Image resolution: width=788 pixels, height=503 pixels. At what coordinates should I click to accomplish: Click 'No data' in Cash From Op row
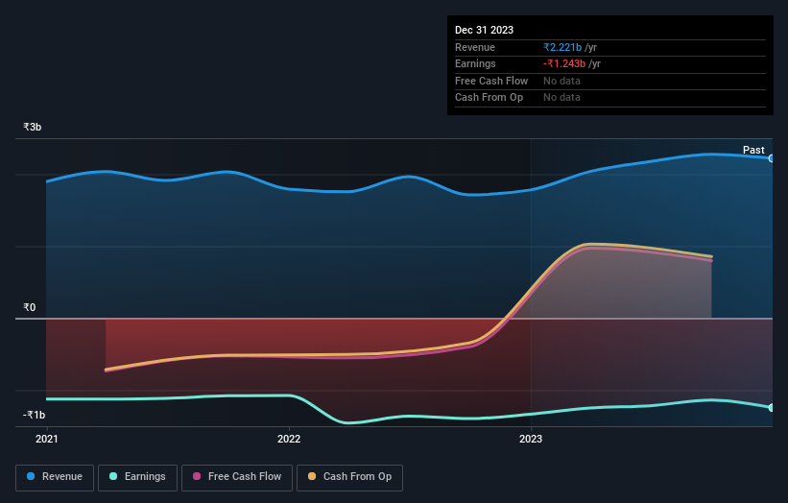pos(561,98)
